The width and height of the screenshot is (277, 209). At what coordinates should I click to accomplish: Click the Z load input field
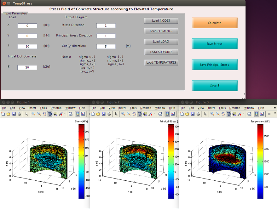[x=27, y=46]
